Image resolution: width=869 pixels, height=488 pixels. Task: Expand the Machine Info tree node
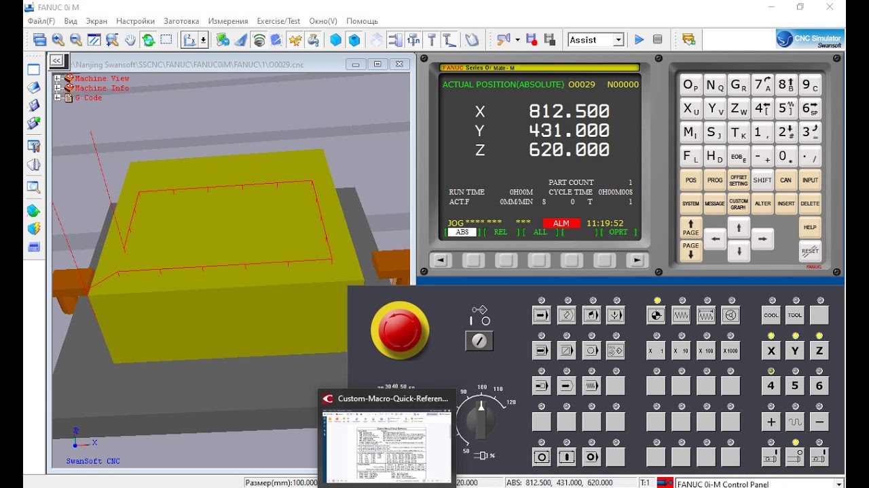coord(58,88)
